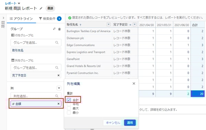Click the search icon in row group field
Screen dimensions: 206x130
tap(57, 43)
